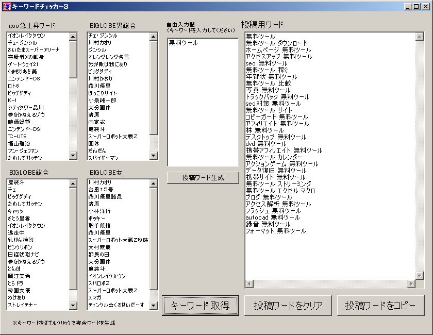Select スーパーロボット大戦Z攻略 in BIGLOBE女 list

tap(118, 240)
